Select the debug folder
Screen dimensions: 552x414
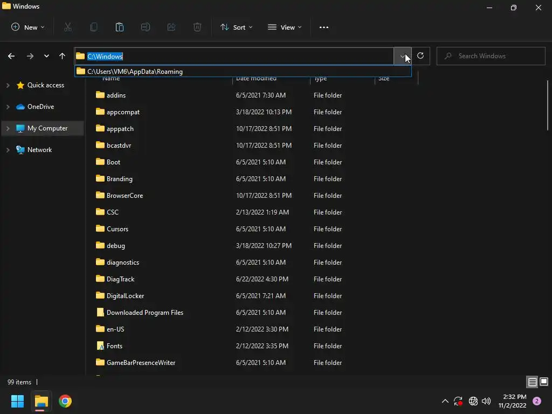115,246
